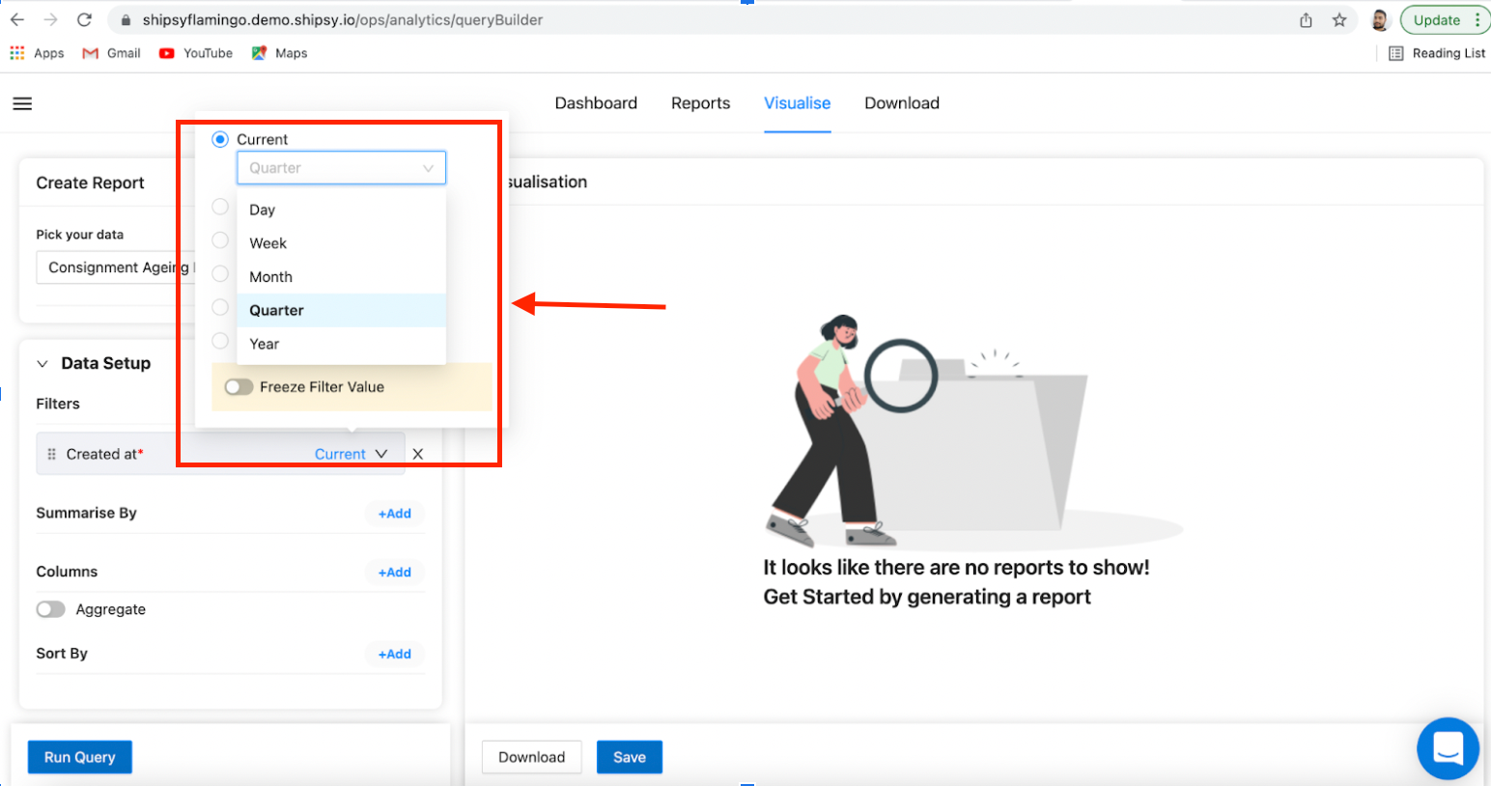The width and height of the screenshot is (1491, 786).
Task: Grab the Created at drag handle
Action: tap(52, 454)
